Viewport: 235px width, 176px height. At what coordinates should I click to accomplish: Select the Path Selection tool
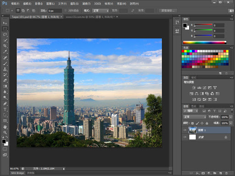[5, 115]
